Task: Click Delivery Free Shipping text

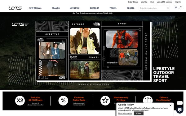Action: click(163, 99)
